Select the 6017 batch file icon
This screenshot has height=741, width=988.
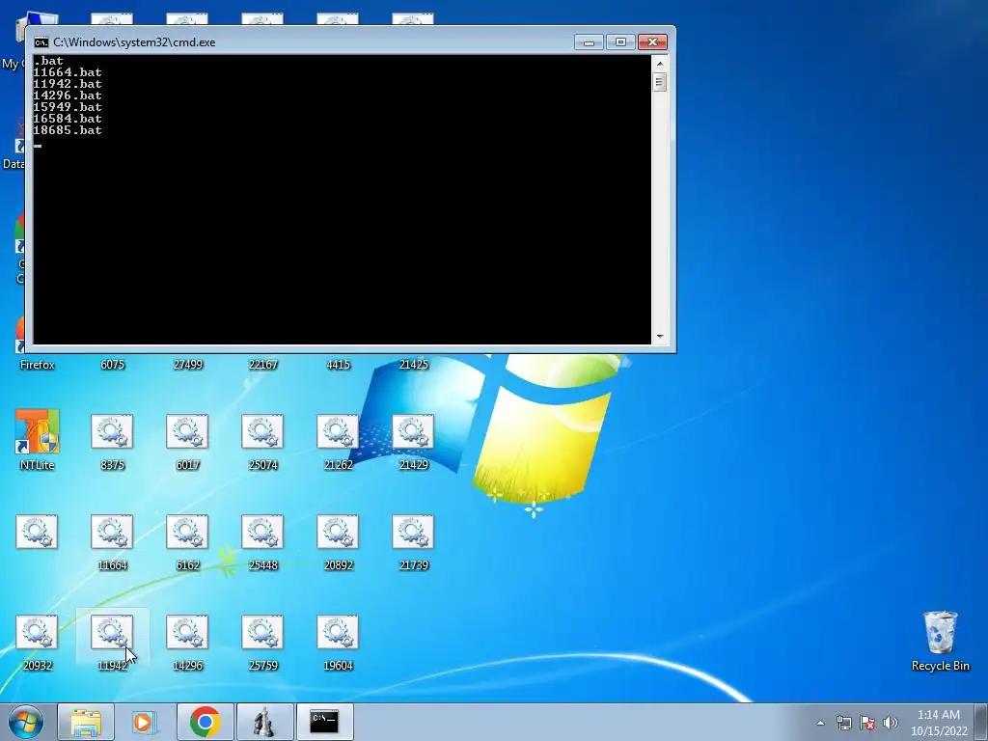tap(187, 431)
